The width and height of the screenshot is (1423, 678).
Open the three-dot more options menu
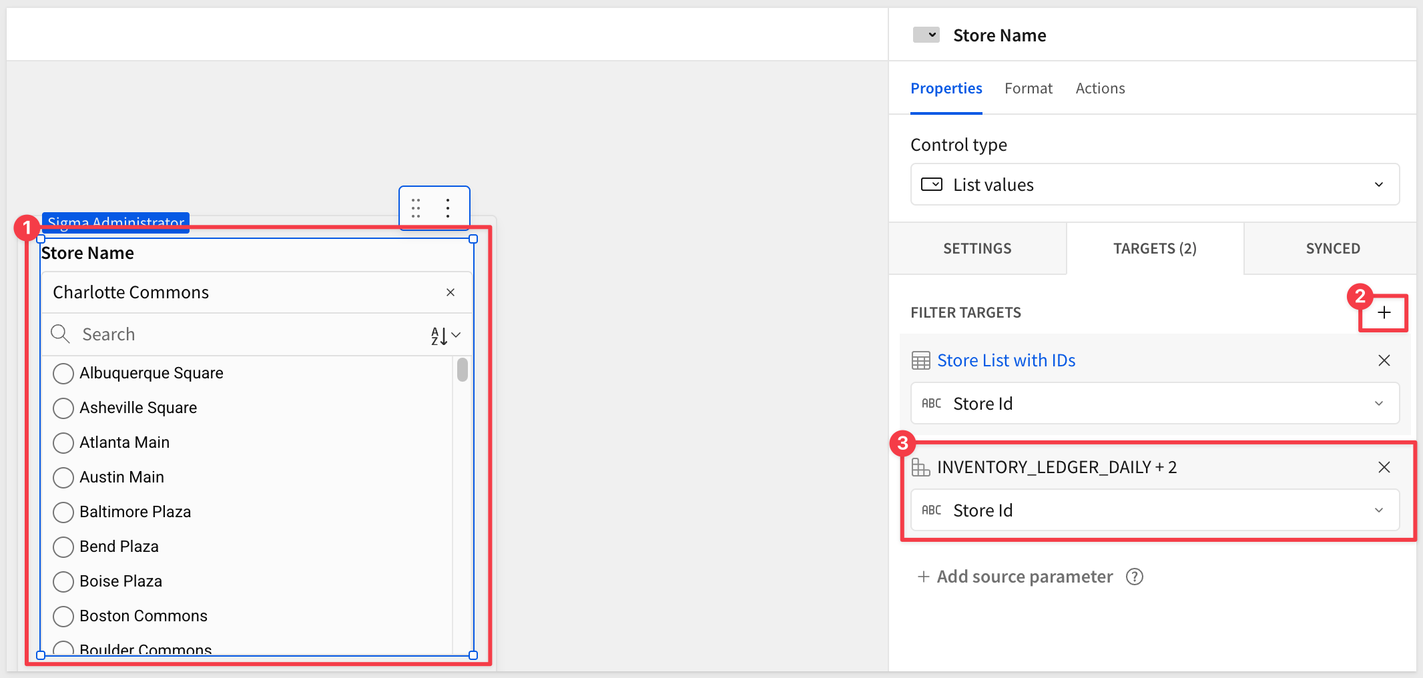448,208
